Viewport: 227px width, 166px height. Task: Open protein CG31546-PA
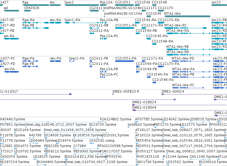coord(149,77)
